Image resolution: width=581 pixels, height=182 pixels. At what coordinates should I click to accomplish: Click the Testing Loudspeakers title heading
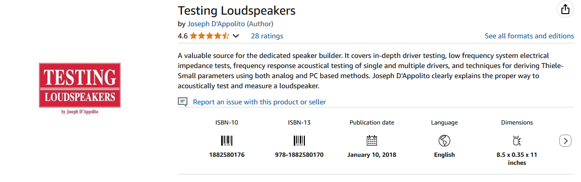coord(236,10)
